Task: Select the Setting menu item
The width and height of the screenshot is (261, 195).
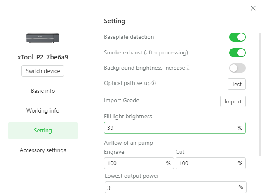Action: [43, 131]
